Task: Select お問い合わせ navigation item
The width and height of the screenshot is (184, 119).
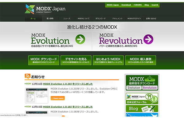Action: click(151, 18)
